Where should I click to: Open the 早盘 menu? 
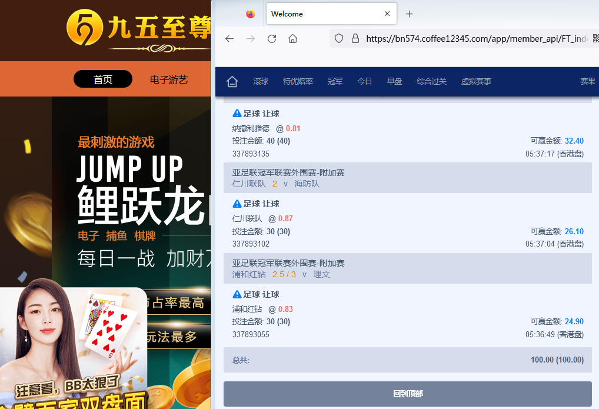pyautogui.click(x=394, y=81)
